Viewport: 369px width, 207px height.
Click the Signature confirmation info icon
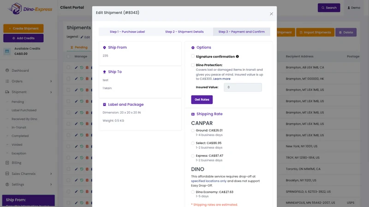(x=237, y=56)
